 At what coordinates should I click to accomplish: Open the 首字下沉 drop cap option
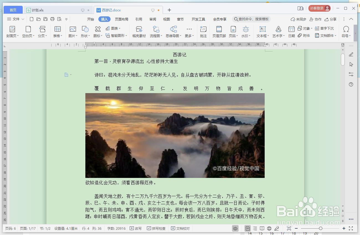point(324,29)
